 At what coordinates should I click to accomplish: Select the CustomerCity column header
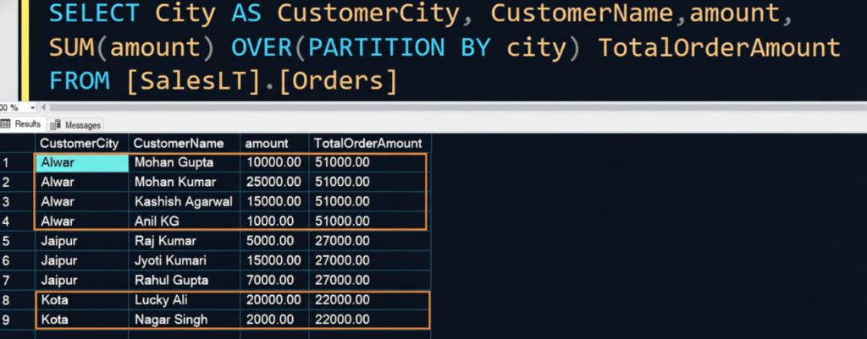80,143
